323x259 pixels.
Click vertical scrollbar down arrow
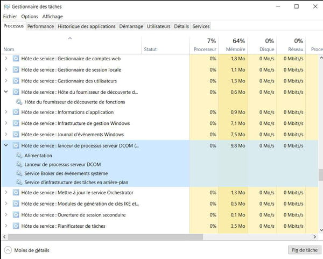point(321,230)
